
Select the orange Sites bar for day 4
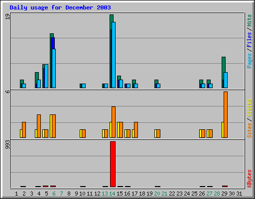[x=39, y=126]
